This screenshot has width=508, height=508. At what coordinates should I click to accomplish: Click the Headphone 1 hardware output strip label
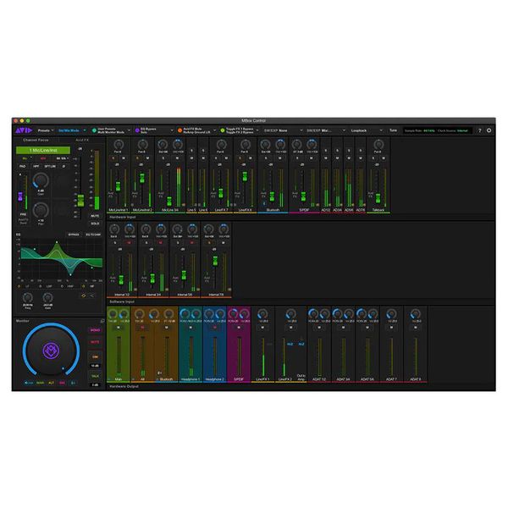(190, 379)
